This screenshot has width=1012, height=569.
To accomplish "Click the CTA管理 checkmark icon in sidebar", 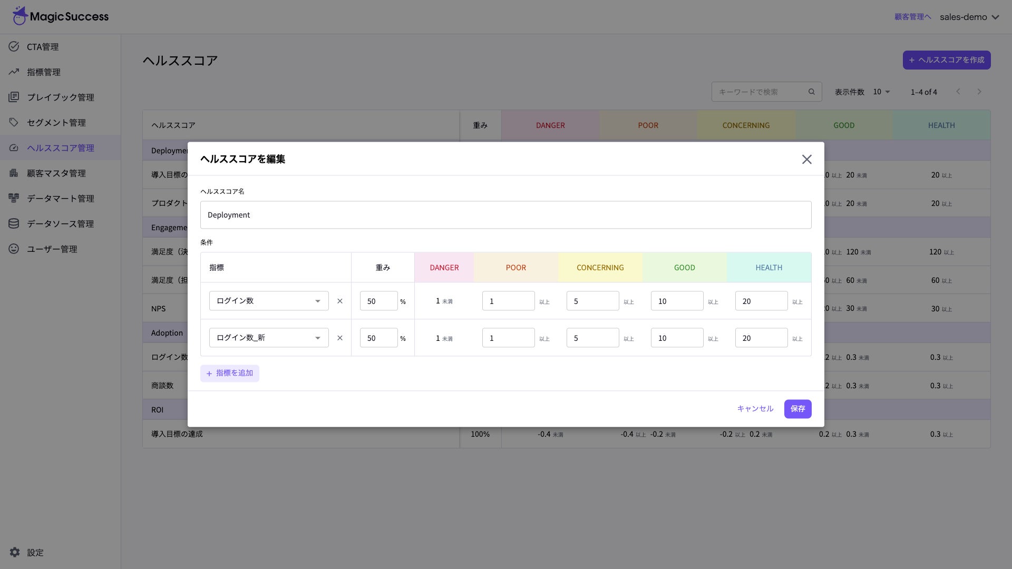I will point(14,46).
